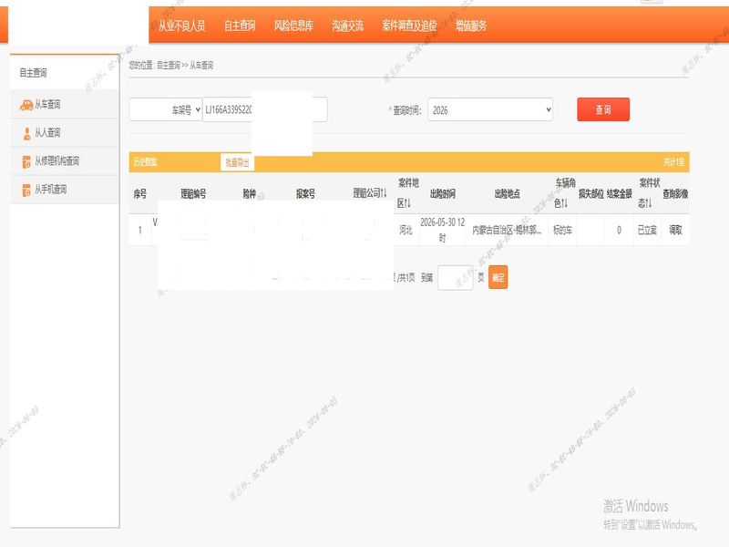The height and width of the screenshot is (547, 729).
Task: Click the settled amount 0 cell
Action: [x=619, y=230]
